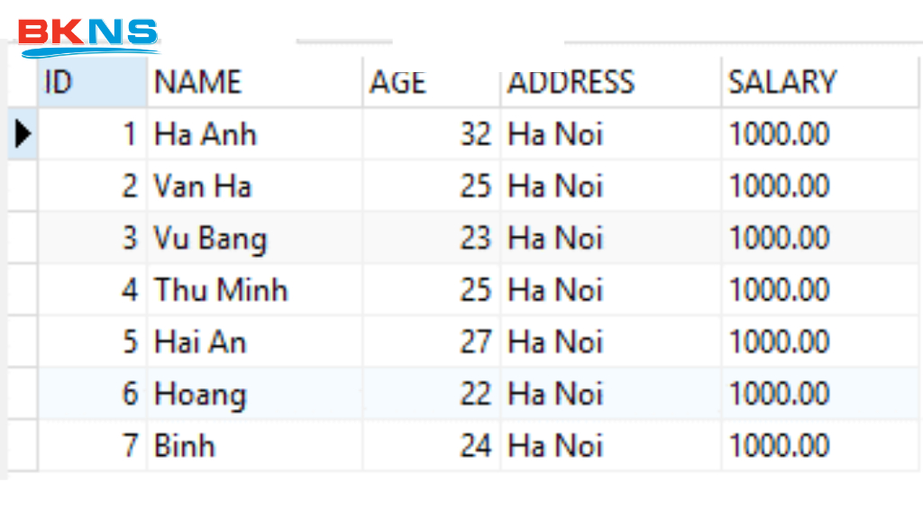The width and height of the screenshot is (923, 519).
Task: Click the Hoang name cell
Action: point(253,394)
